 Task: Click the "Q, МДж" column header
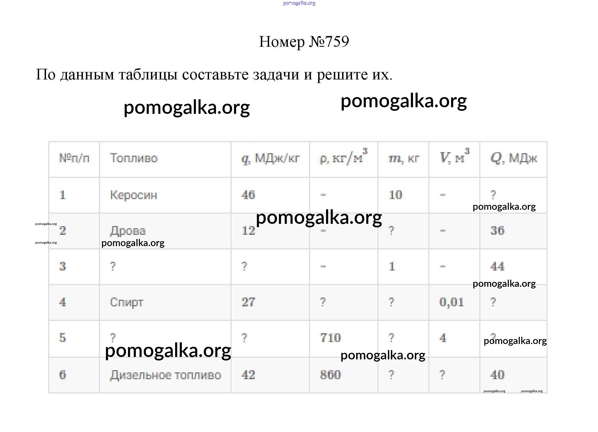[x=514, y=158]
